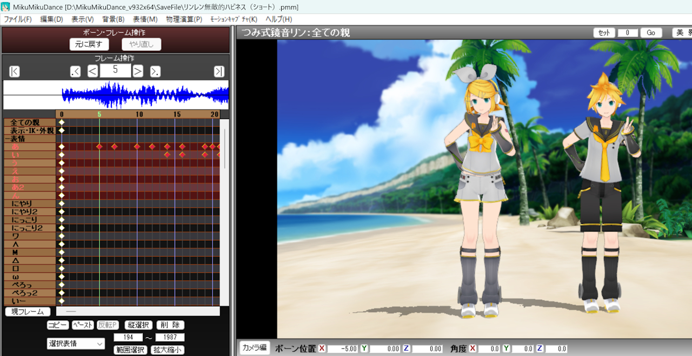
Task: Open the 選択表情 dropdown
Action: point(76,344)
